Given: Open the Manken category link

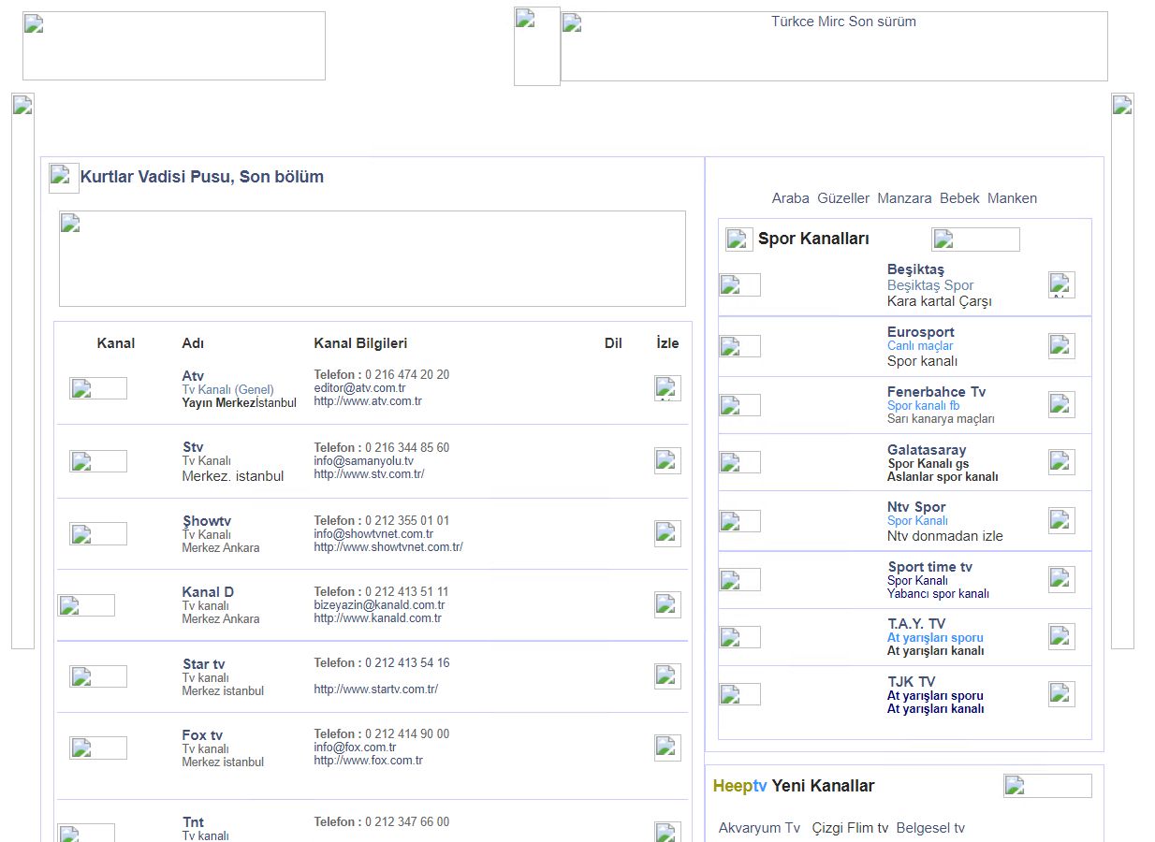Looking at the screenshot, I should (x=1012, y=198).
